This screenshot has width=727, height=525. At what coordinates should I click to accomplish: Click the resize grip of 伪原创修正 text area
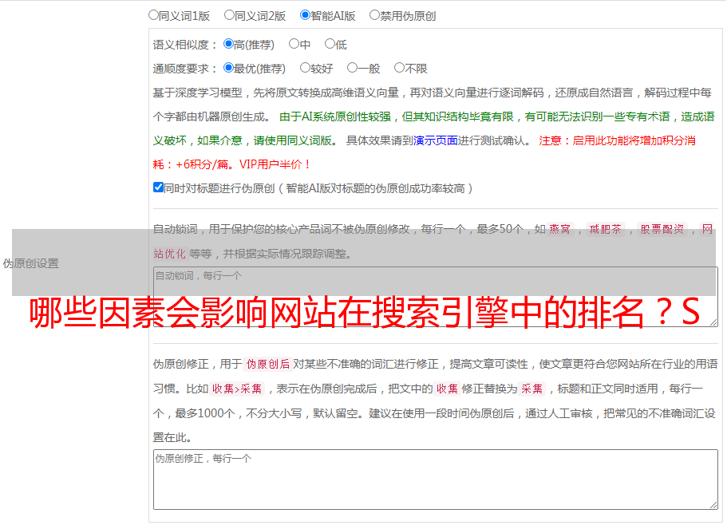713,505
